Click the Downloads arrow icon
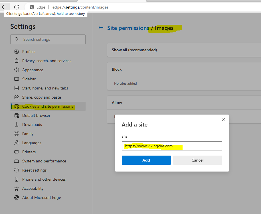This screenshot has width=261, height=214. click(x=17, y=125)
